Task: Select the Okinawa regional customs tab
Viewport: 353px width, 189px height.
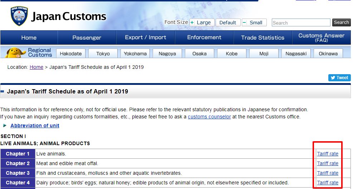Action: tap(328, 53)
